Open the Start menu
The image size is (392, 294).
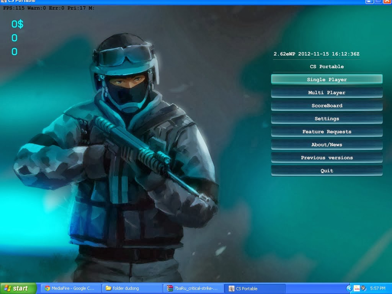[x=18, y=288]
